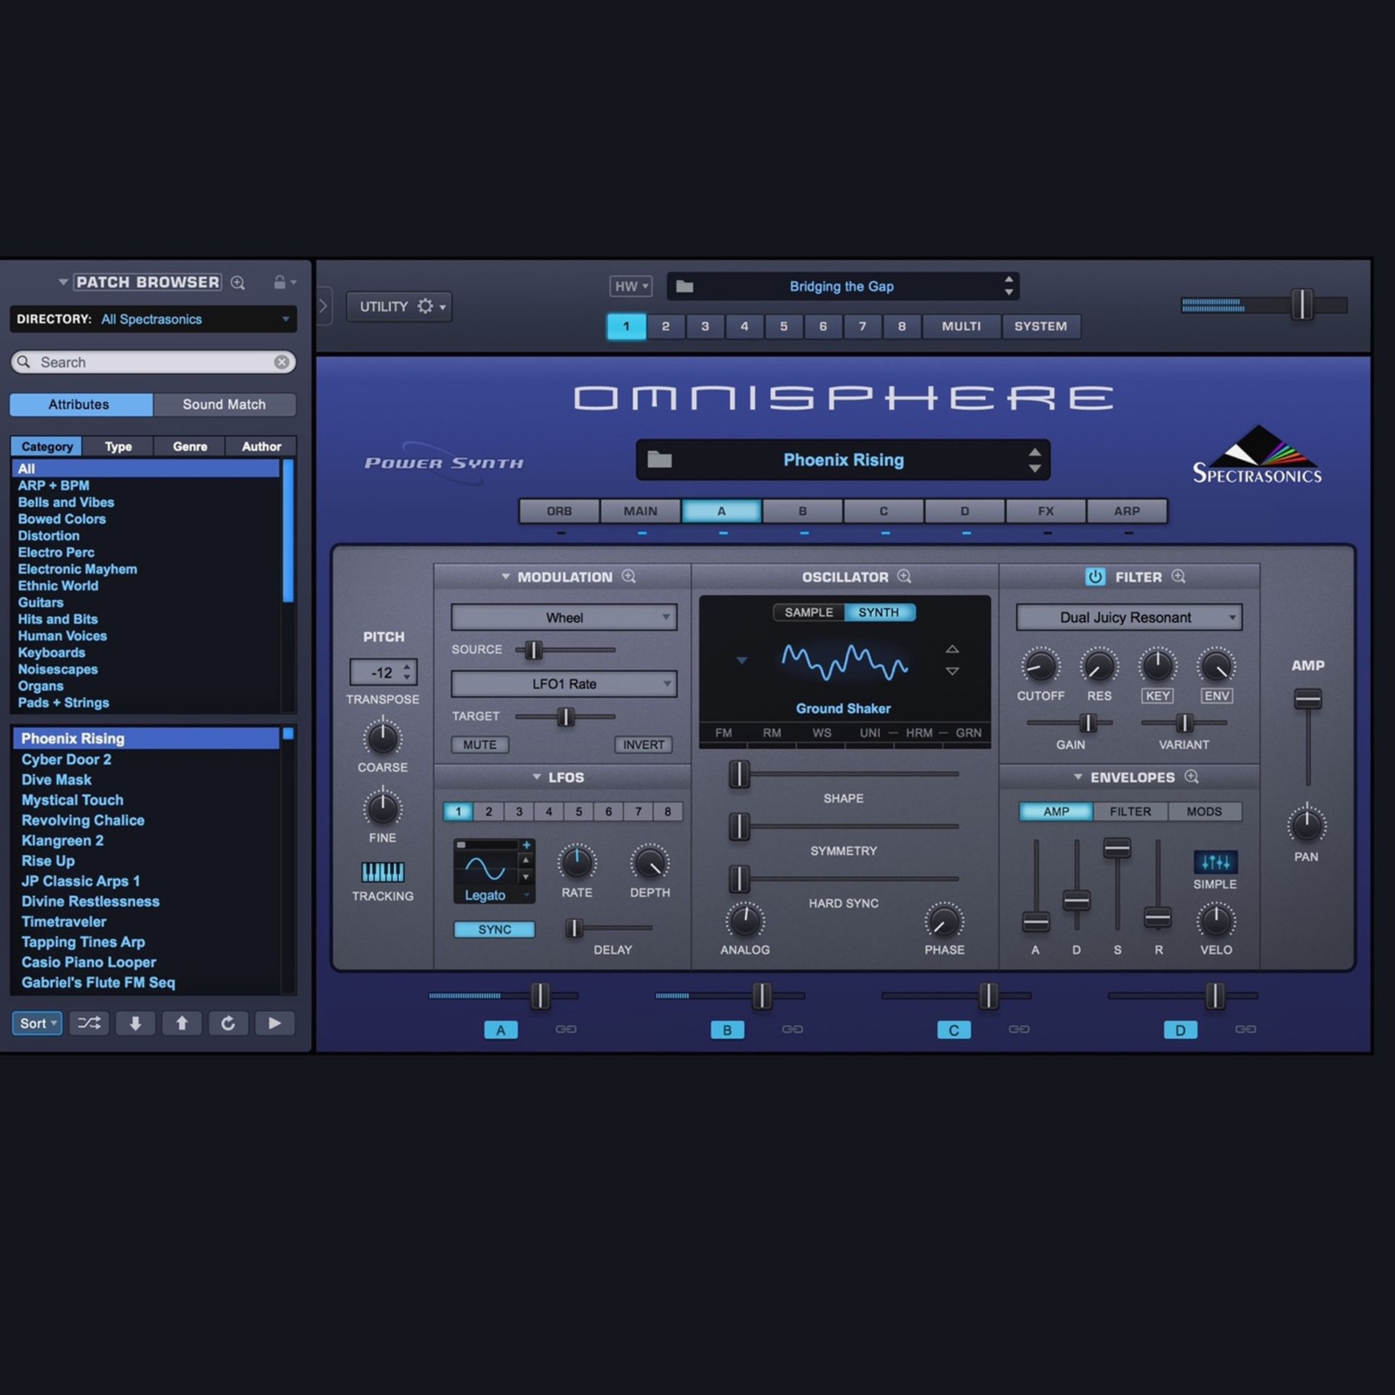Open the SYSTEM page button

(x=1041, y=326)
